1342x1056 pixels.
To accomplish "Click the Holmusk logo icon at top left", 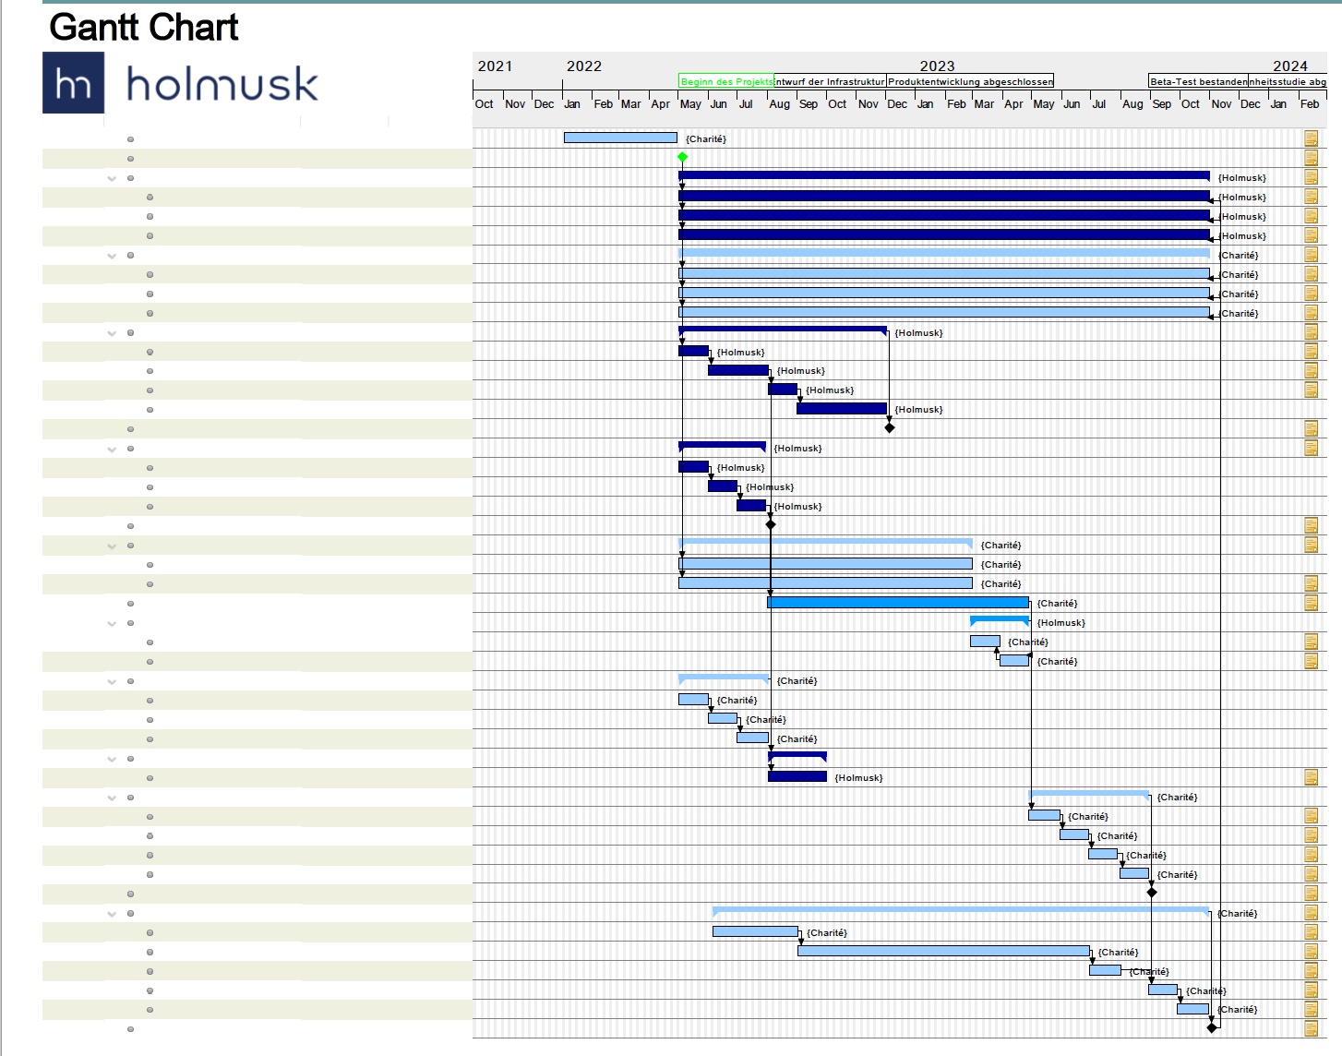I will (x=73, y=84).
